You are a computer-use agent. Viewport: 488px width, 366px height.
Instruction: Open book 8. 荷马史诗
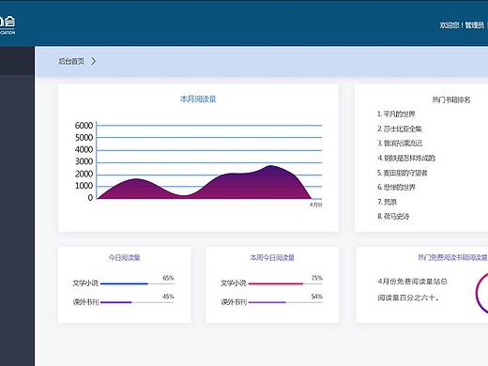click(393, 216)
